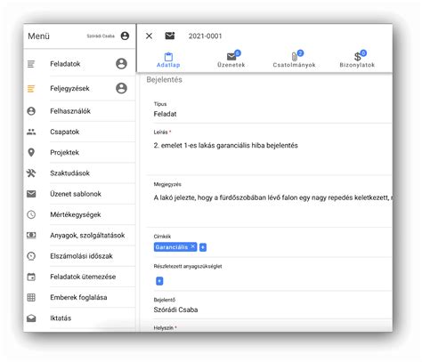Click the Felhasználók person icon
Viewport: 422px width, 362px height.
point(31,111)
